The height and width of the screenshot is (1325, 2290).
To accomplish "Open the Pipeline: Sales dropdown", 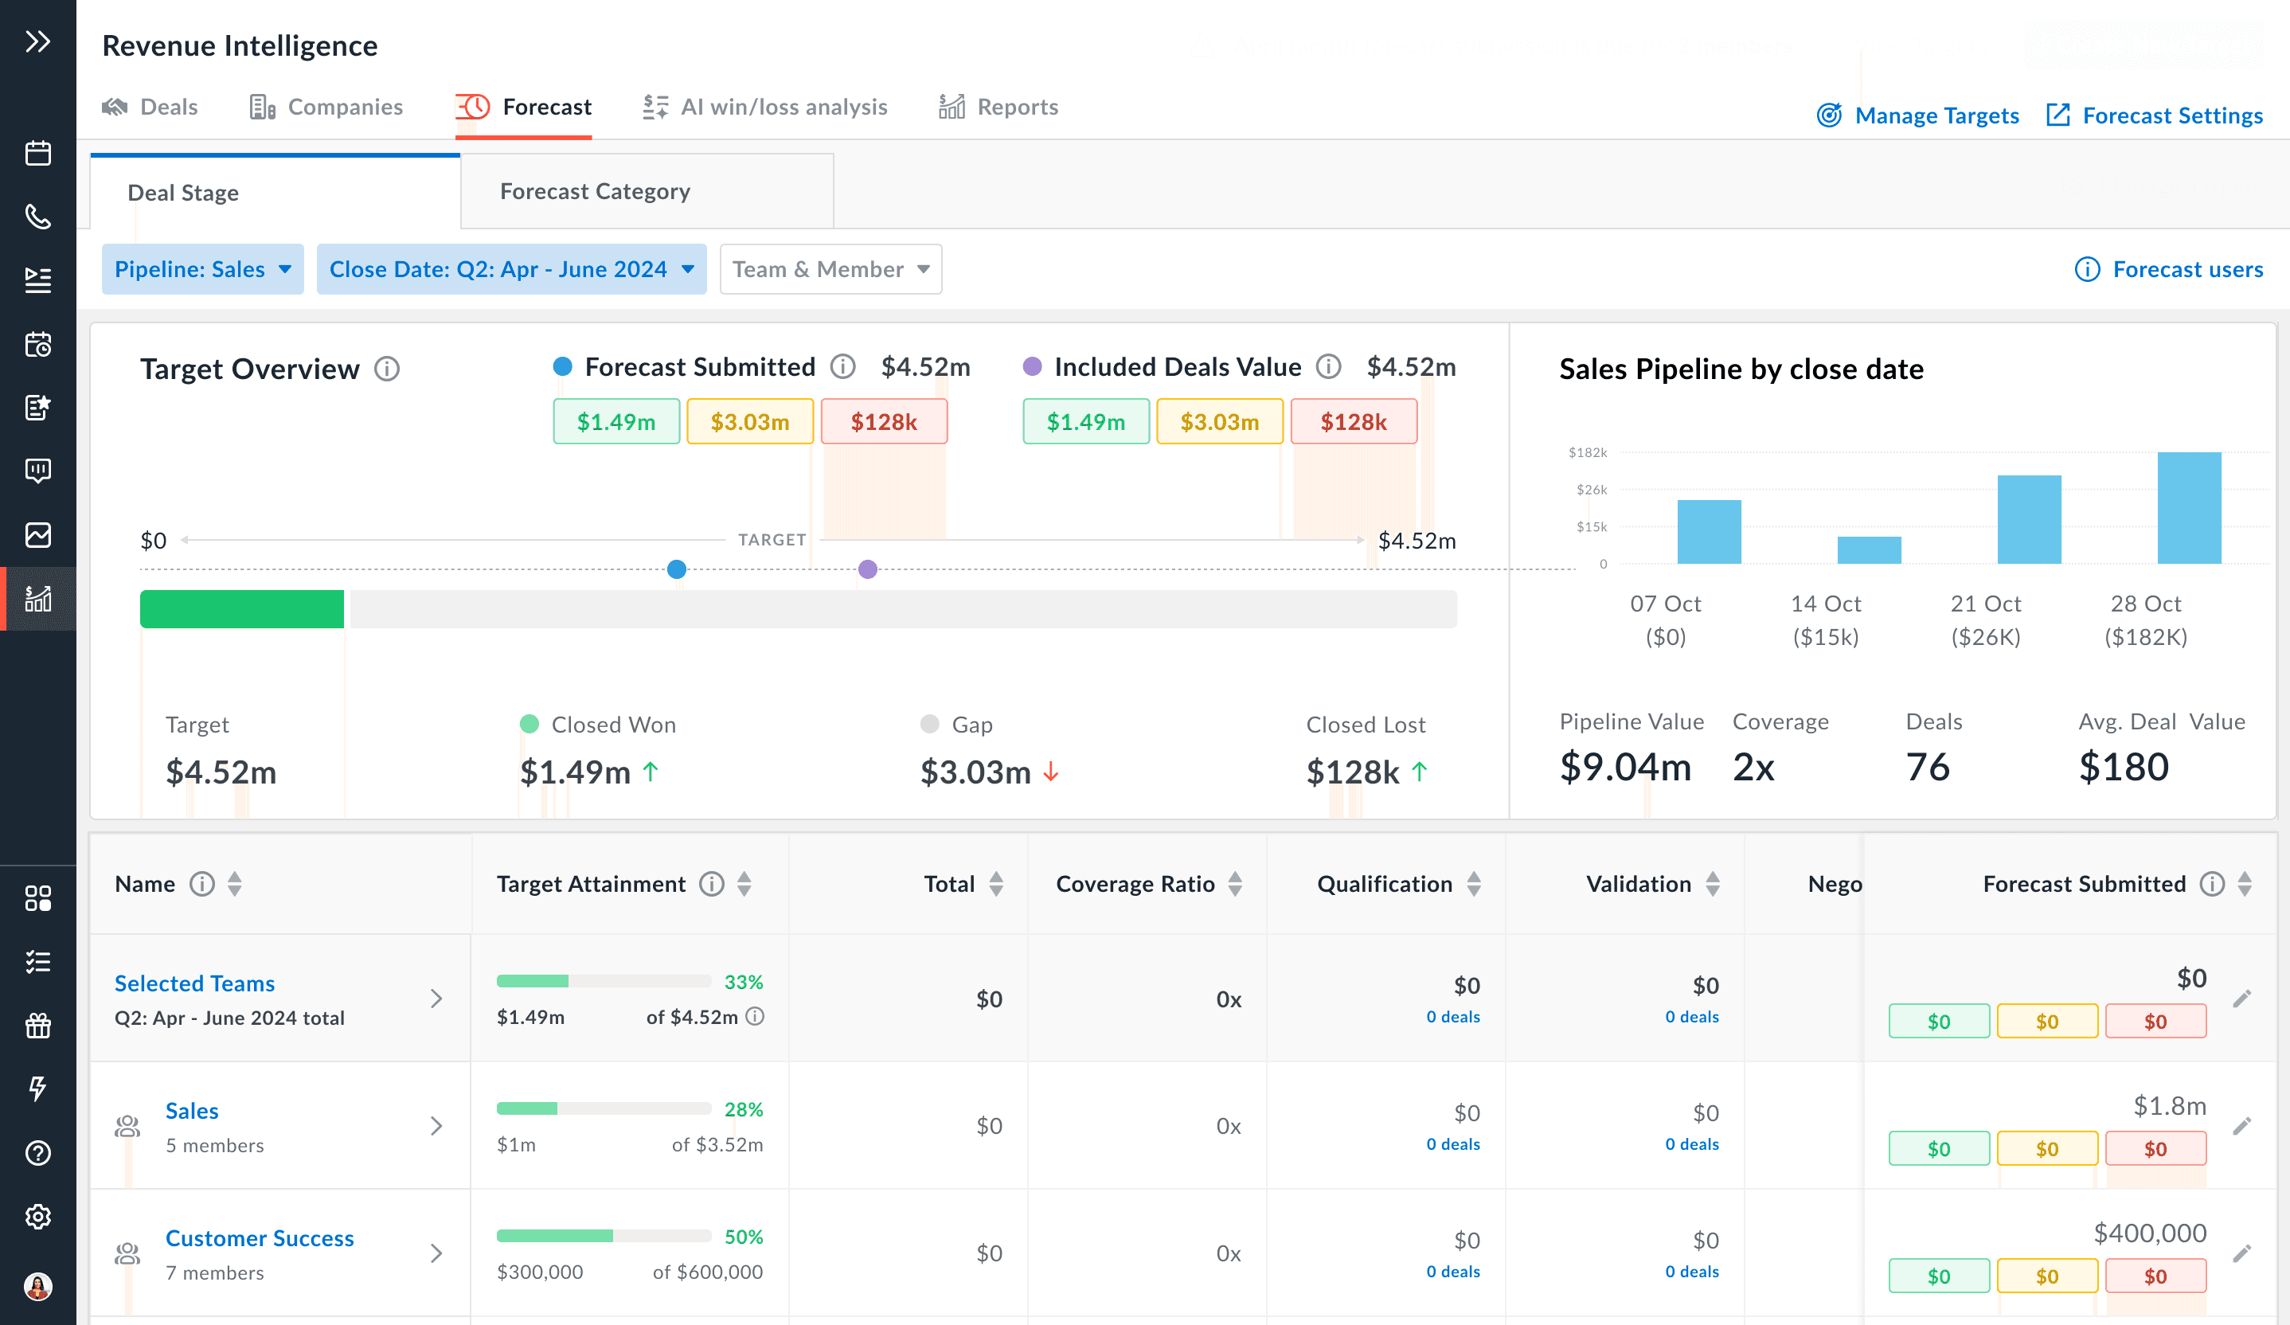I will coord(203,269).
